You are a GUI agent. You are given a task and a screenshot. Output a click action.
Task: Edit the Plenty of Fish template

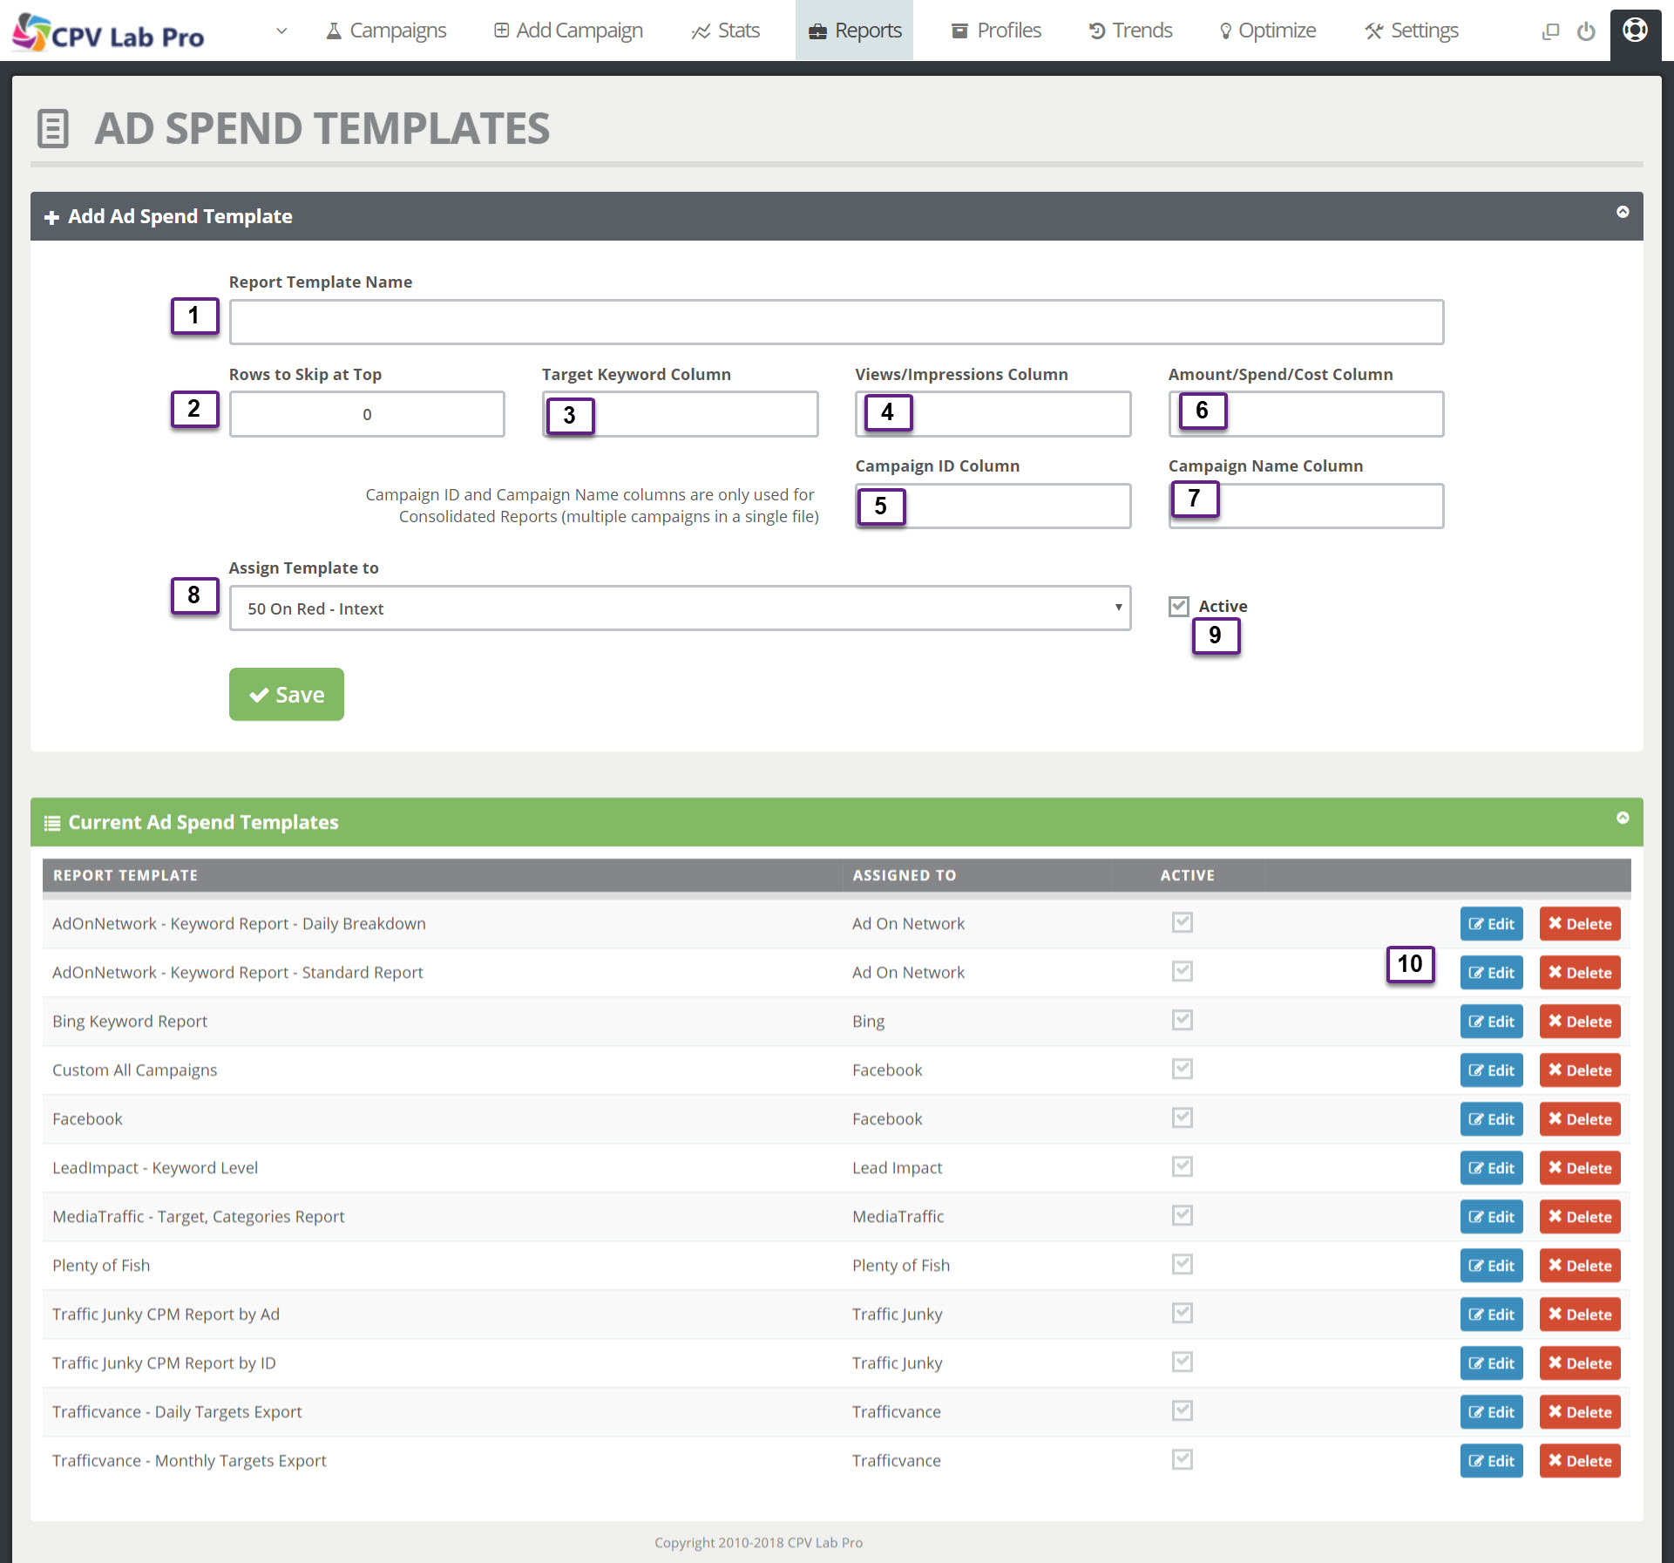(x=1492, y=1266)
